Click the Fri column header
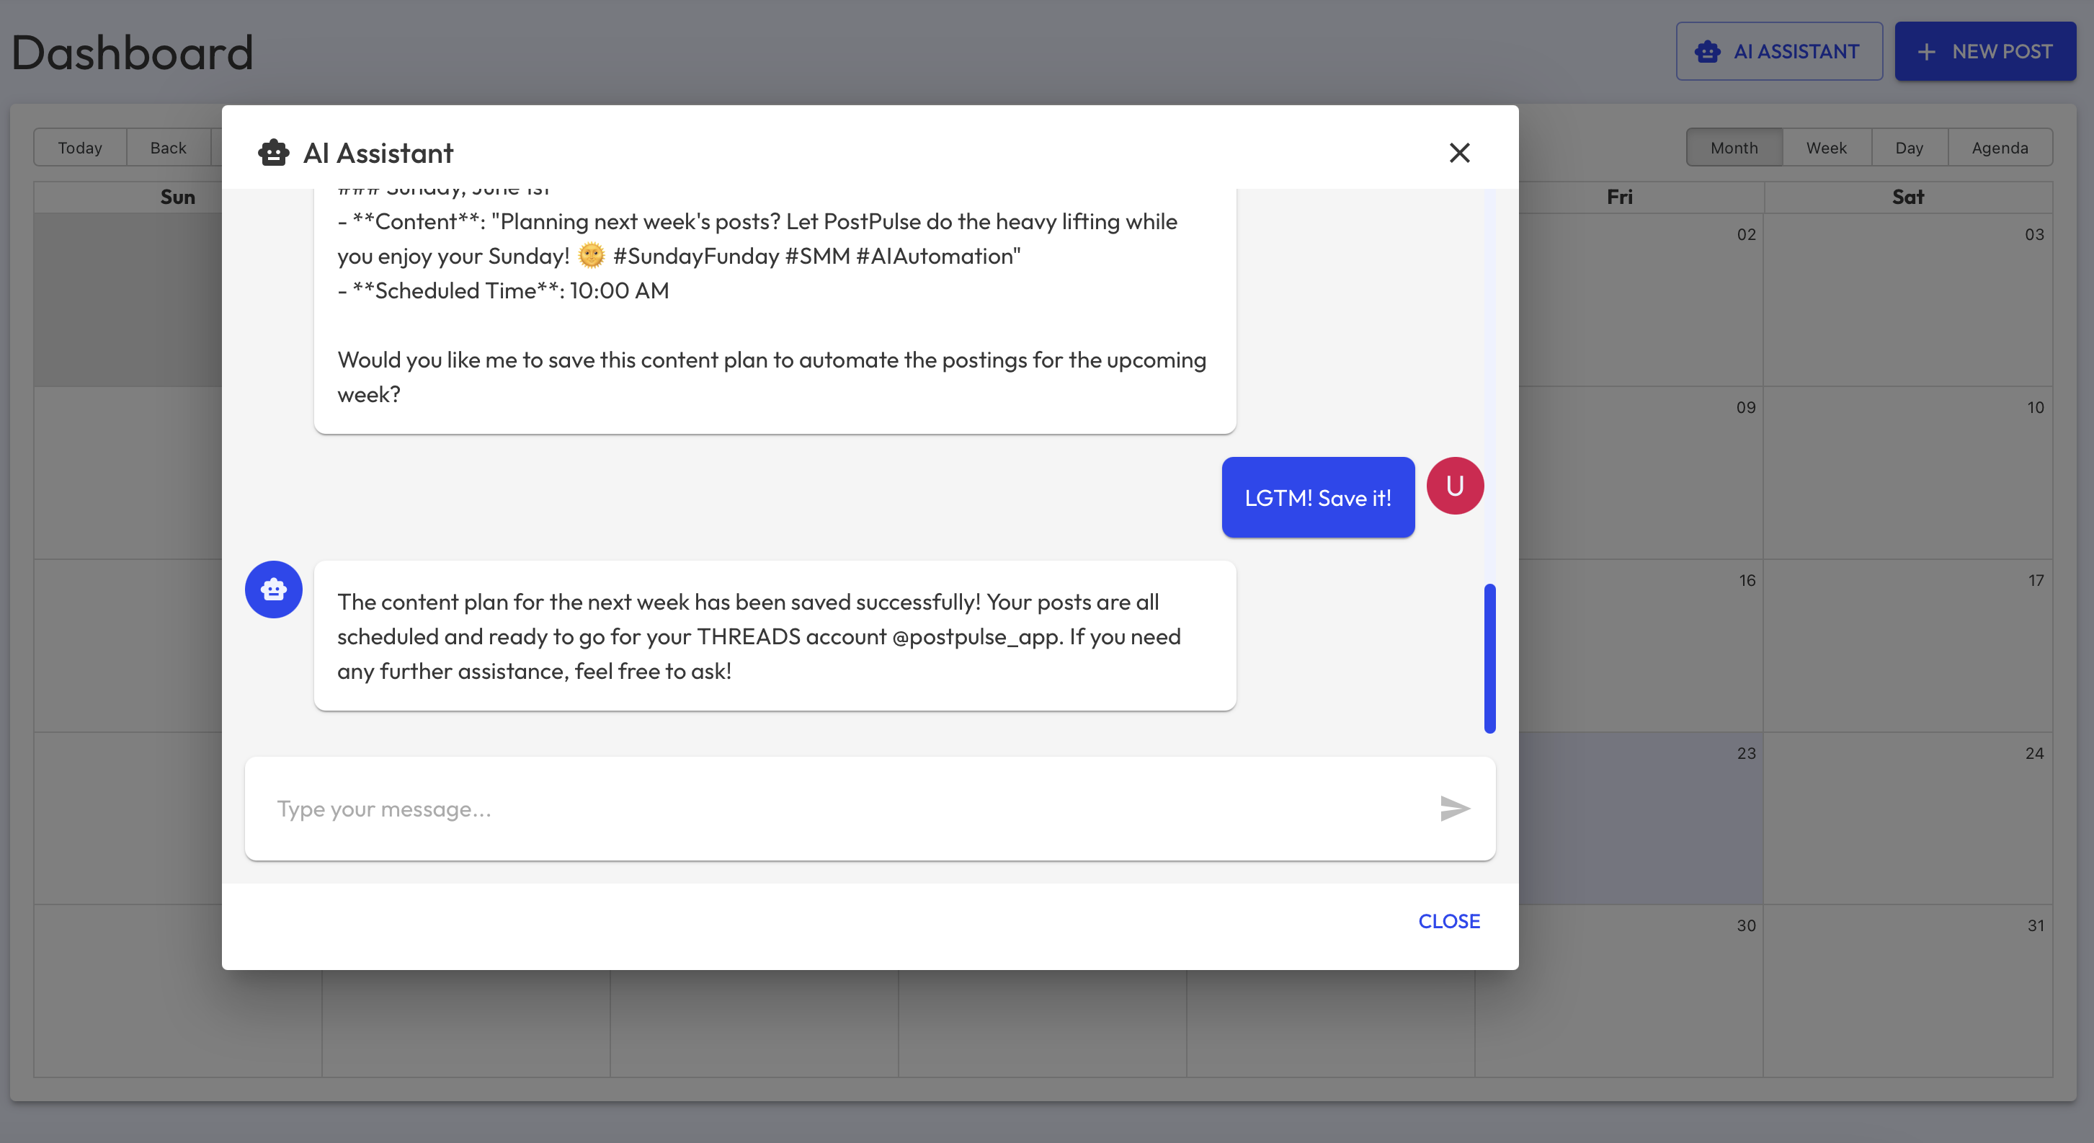This screenshot has height=1143, width=2094. [x=1619, y=197]
